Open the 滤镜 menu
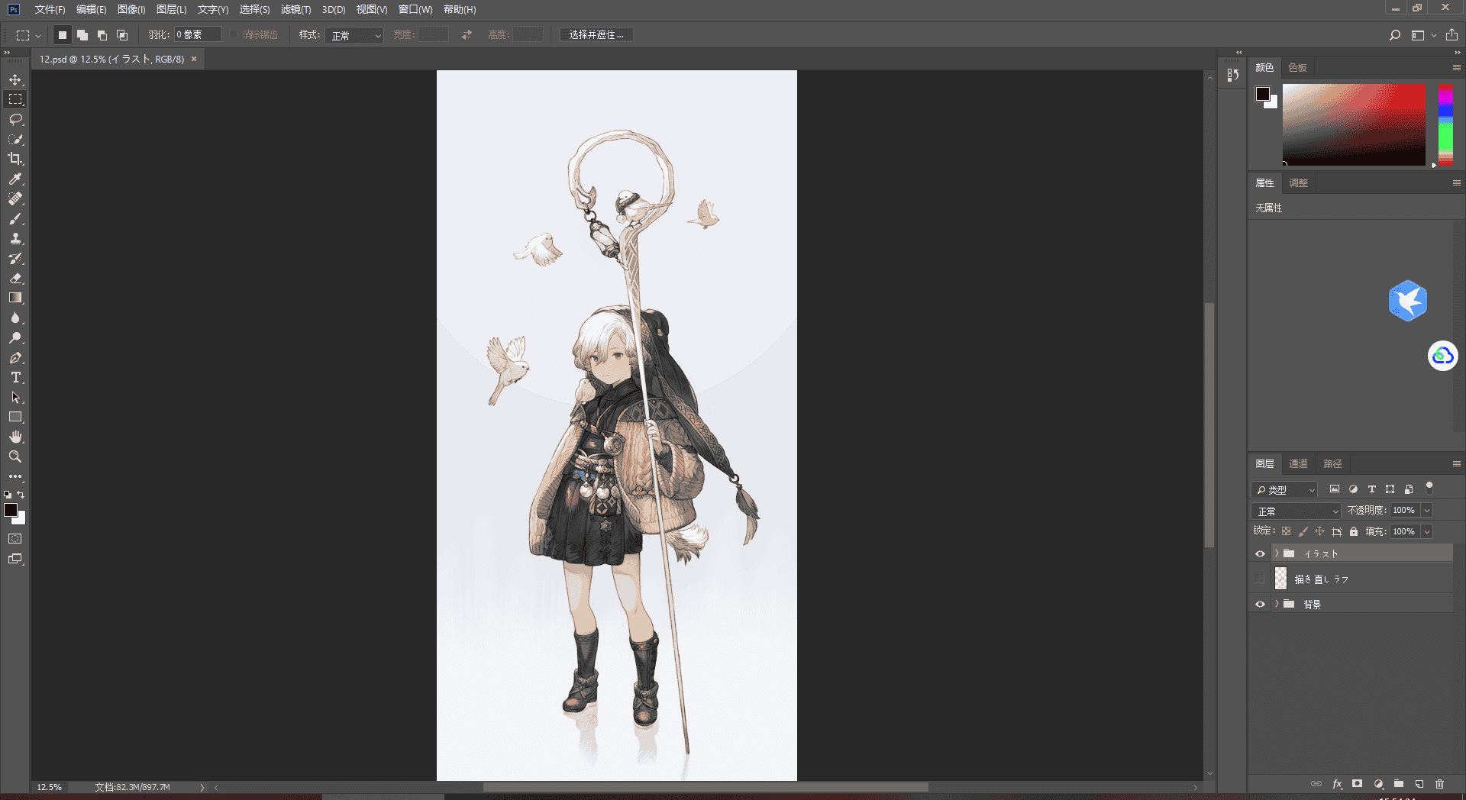1466x800 pixels. click(x=295, y=9)
